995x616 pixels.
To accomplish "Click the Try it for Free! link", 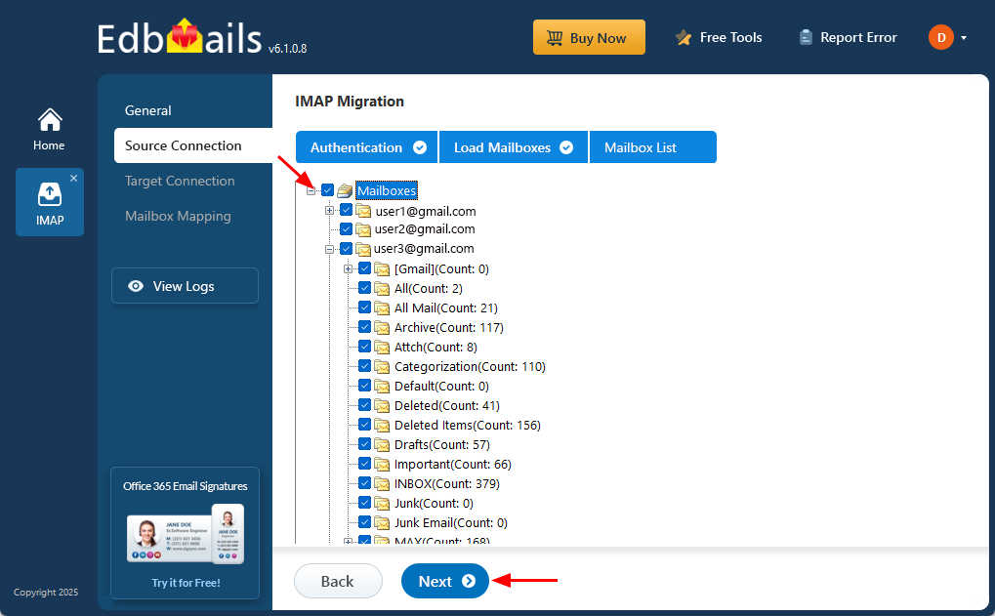I will click(186, 583).
